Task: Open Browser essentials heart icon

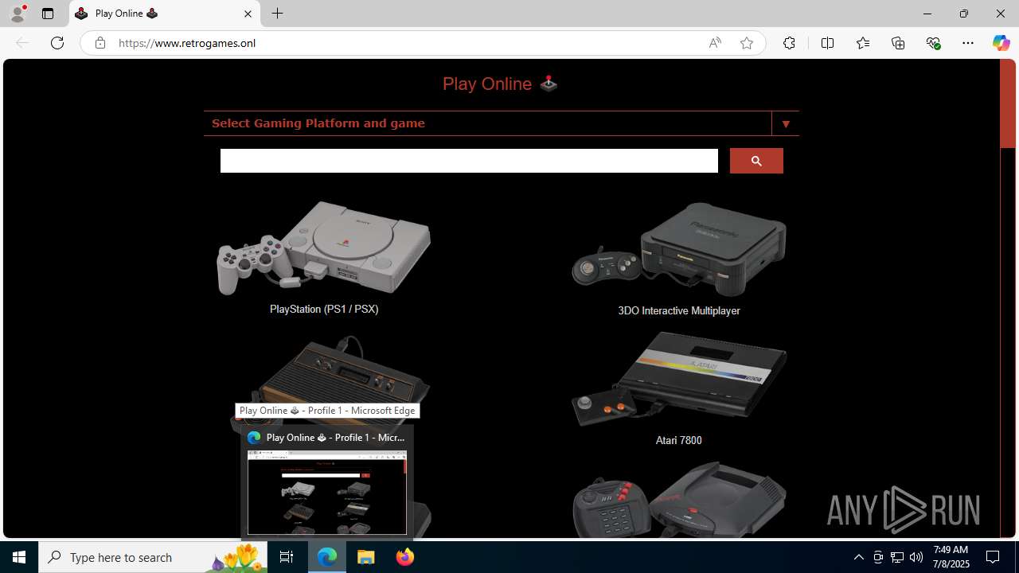Action: pos(933,43)
